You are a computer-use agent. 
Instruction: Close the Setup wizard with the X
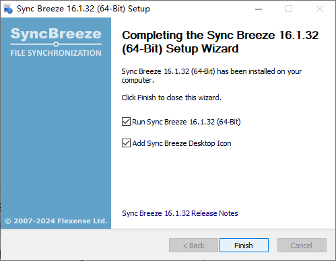(x=320, y=9)
